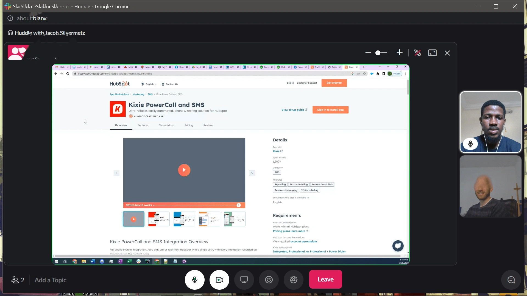Click the shared screen zoom slider handle
This screenshot has width=527, height=296.
tap(378, 53)
